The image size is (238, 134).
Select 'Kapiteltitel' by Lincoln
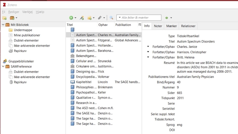click(x=104, y=82)
